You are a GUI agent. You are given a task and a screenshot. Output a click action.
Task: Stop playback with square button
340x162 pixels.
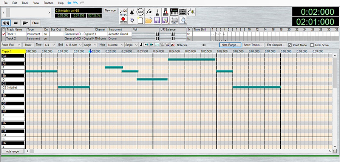coord(15,23)
